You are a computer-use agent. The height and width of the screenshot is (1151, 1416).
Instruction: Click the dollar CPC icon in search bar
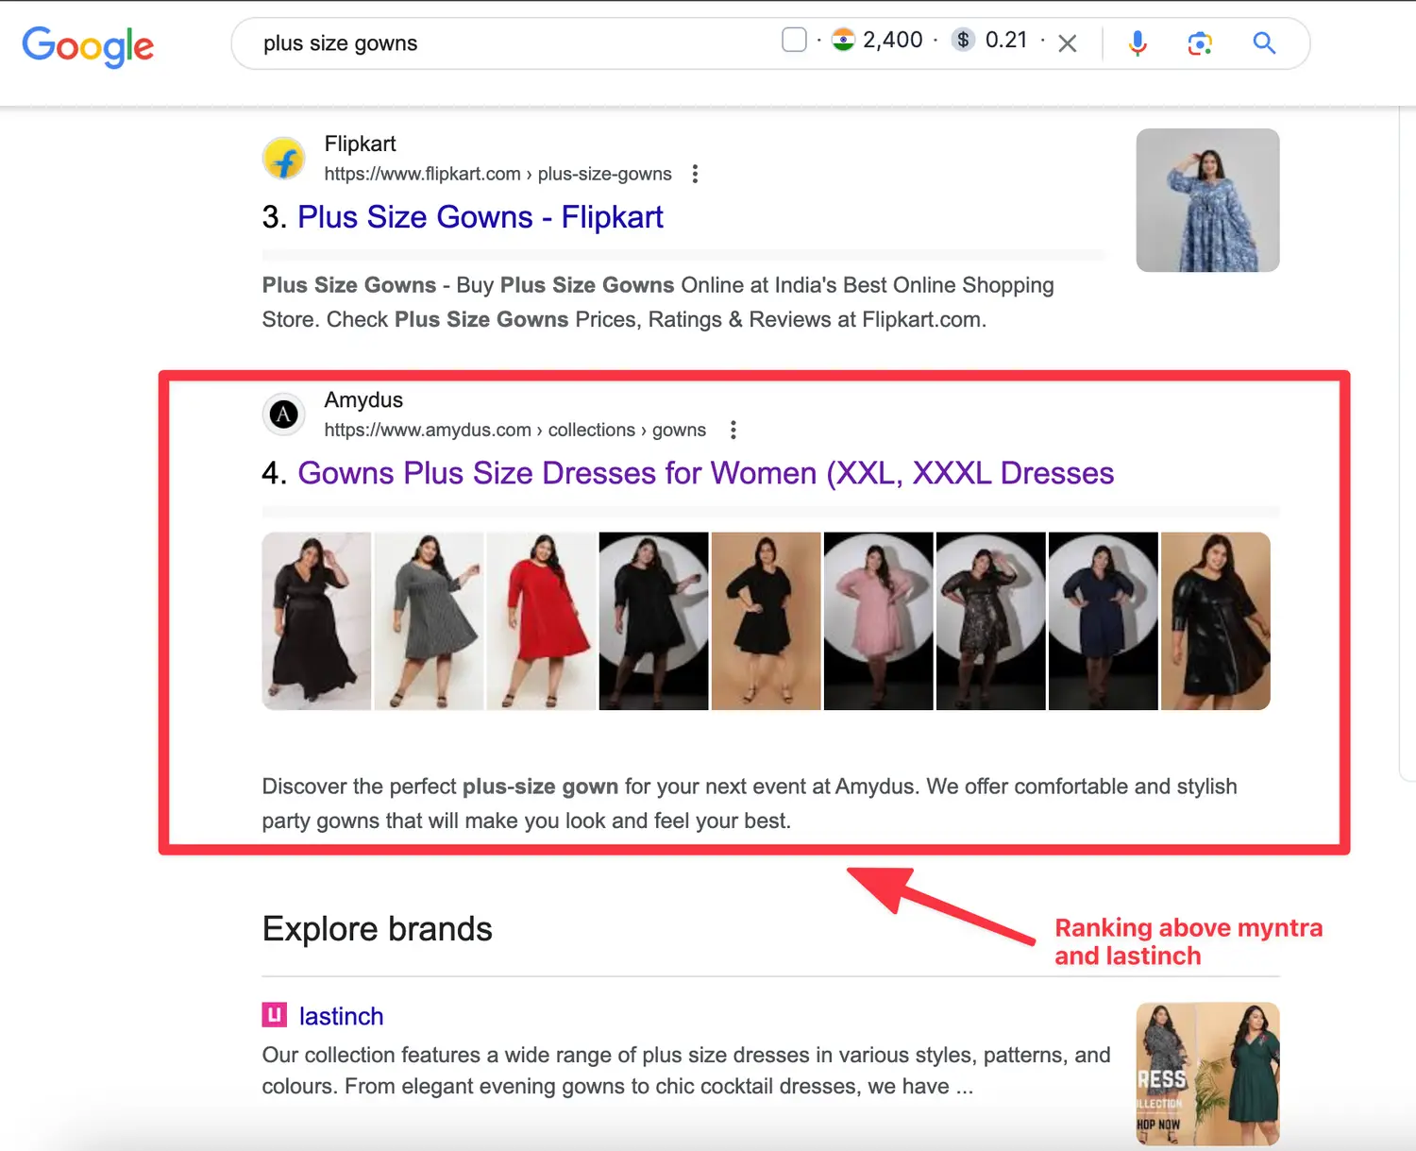962,40
